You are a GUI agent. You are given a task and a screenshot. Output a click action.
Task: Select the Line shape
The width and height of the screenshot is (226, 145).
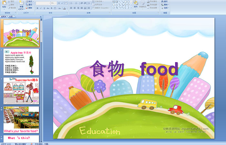tap(120, 2)
